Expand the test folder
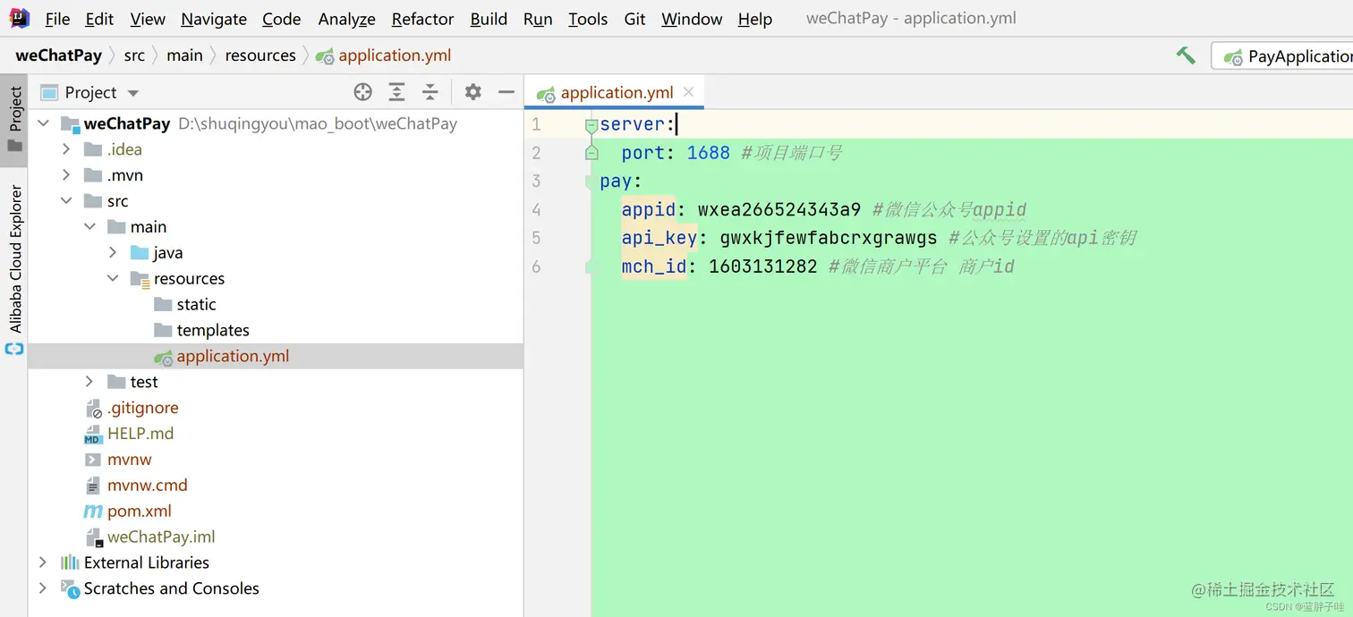The image size is (1353, 617). tap(89, 382)
